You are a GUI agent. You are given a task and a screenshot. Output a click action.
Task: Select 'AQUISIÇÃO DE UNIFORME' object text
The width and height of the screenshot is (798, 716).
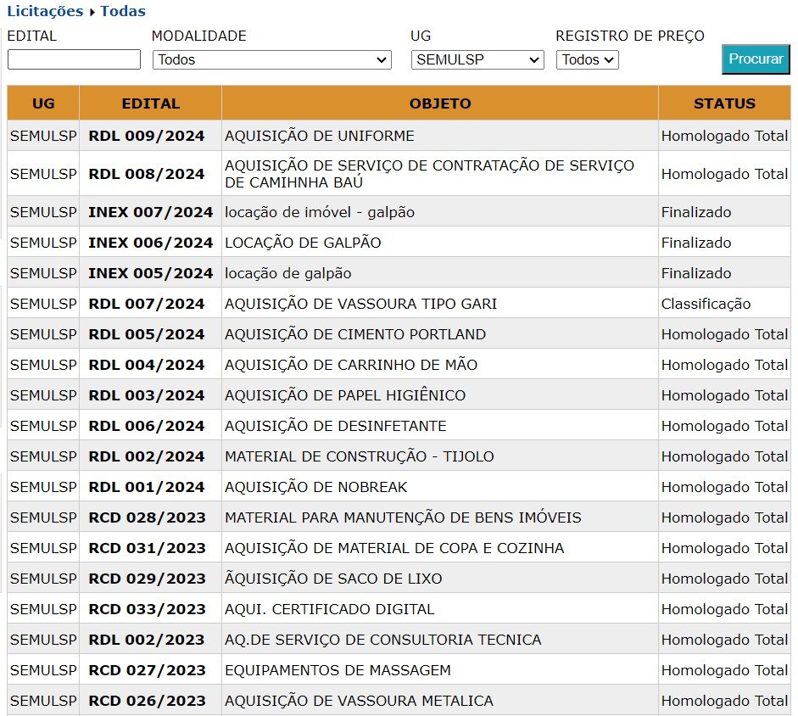click(320, 136)
